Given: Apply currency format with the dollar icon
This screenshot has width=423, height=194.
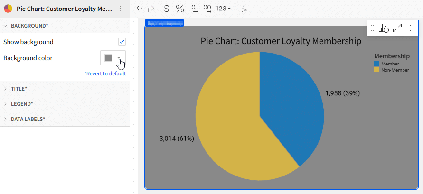Looking at the screenshot, I should pos(166,9).
